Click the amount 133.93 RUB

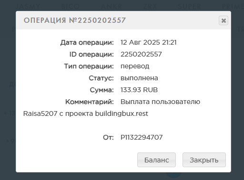point(139,90)
